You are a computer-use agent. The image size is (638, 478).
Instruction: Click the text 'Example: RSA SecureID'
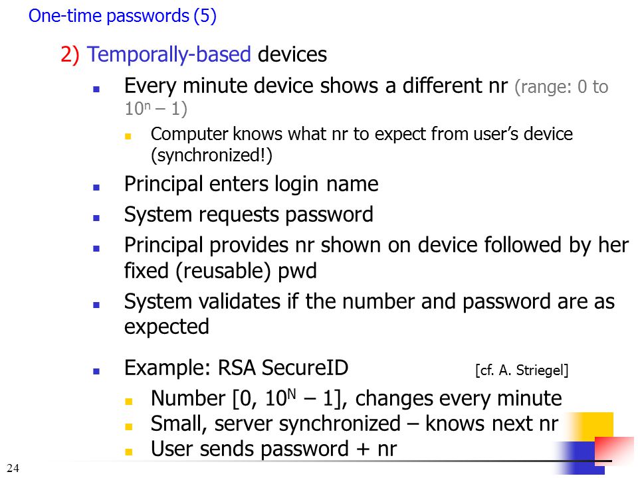[236, 368]
